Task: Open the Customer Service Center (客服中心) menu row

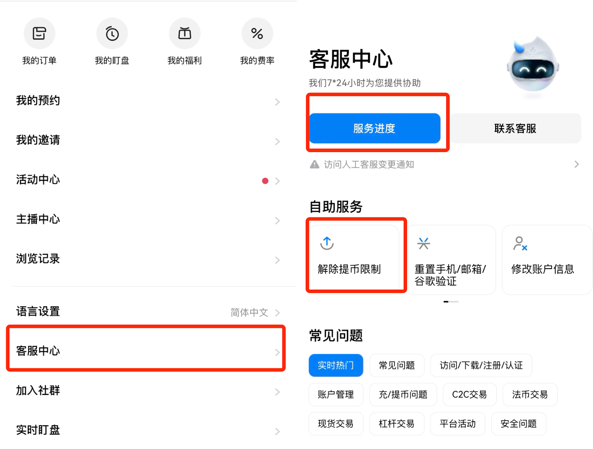Action: [x=146, y=350]
